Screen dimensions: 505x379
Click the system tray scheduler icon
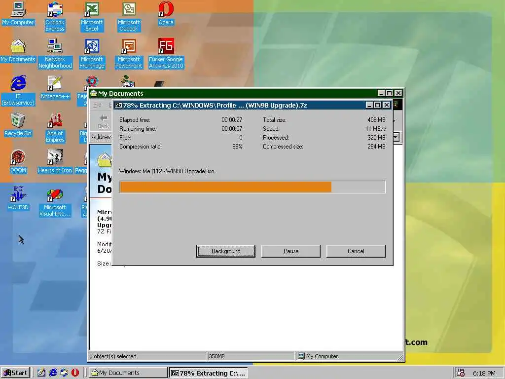point(461,373)
